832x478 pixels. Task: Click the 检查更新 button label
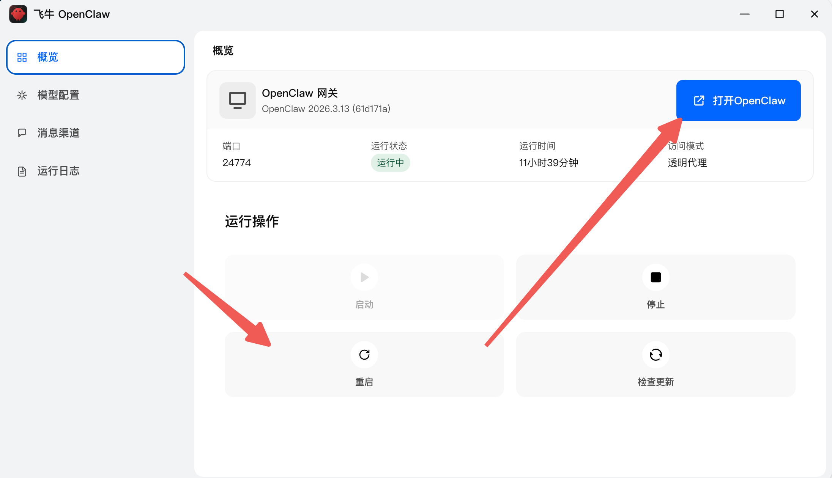tap(656, 382)
